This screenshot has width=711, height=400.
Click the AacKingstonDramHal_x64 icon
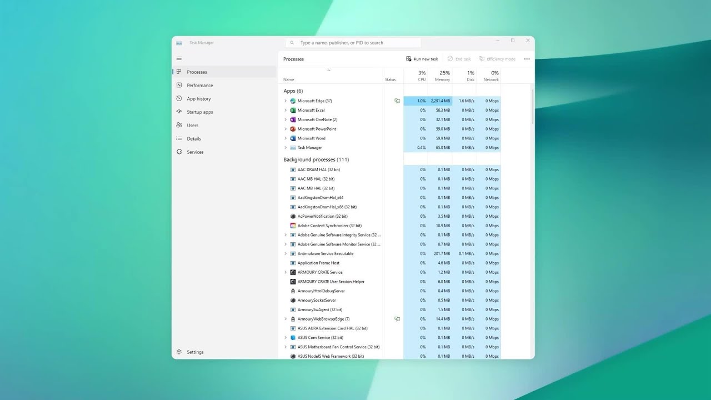point(293,198)
